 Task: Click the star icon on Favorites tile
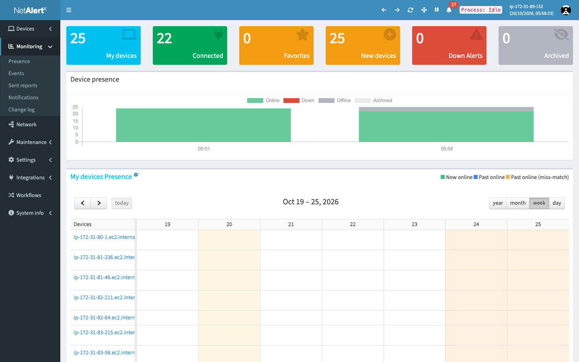tap(302, 35)
